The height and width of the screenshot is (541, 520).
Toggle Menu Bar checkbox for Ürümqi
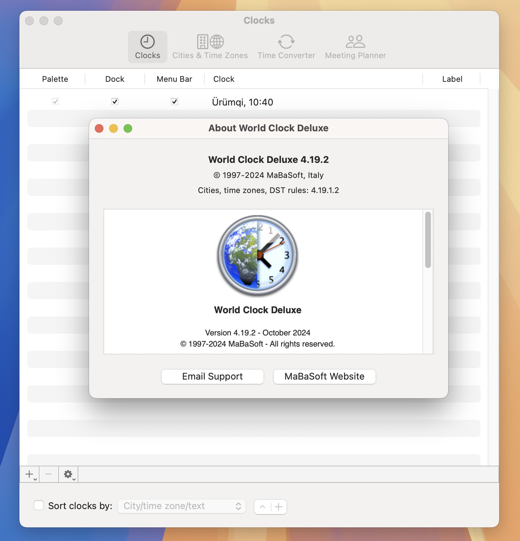(175, 102)
